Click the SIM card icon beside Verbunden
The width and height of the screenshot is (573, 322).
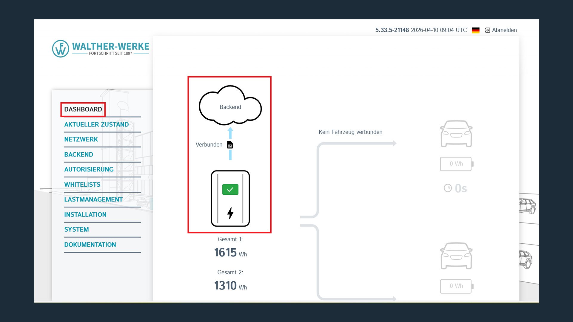230,145
